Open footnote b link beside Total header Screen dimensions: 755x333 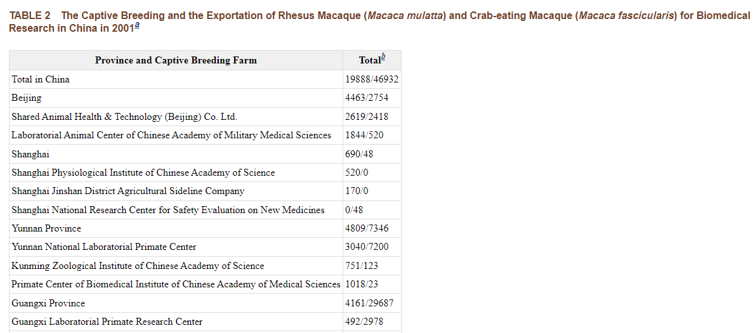tap(382, 58)
